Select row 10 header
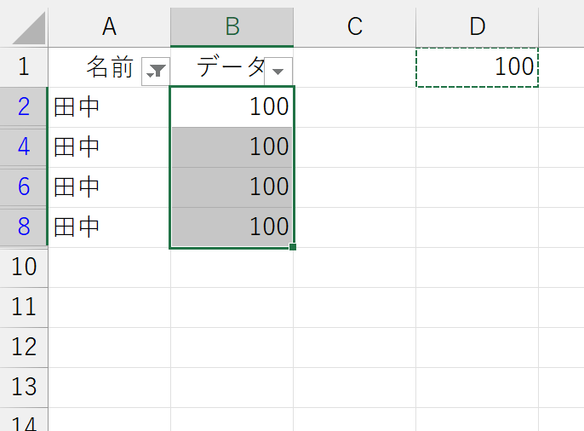Image resolution: width=584 pixels, height=431 pixels. tap(24, 267)
